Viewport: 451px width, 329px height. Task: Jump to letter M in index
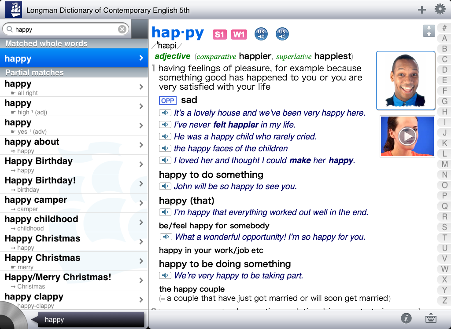tap(444, 164)
